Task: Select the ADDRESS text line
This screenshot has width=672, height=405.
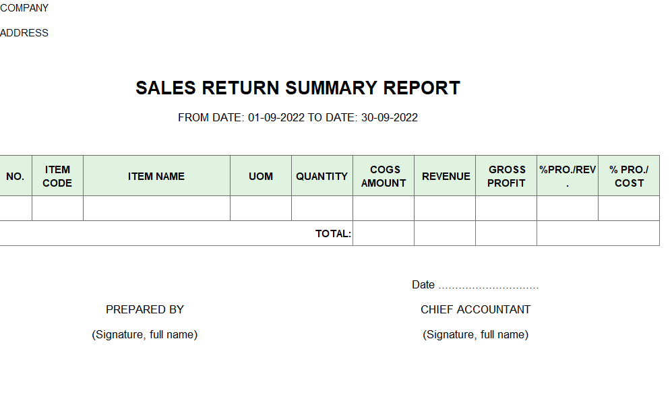Action: [24, 33]
